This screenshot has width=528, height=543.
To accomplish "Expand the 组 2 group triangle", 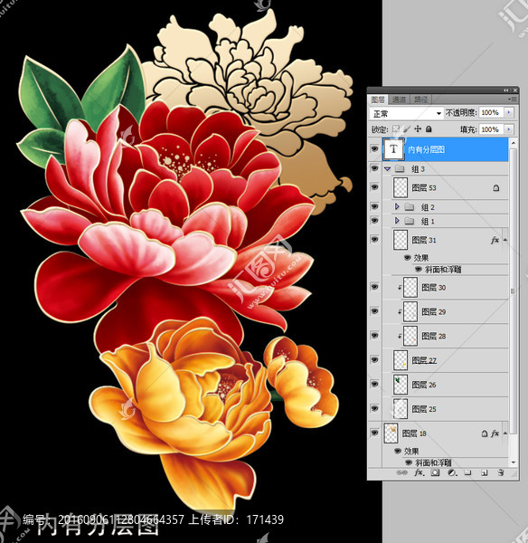I will pos(397,206).
